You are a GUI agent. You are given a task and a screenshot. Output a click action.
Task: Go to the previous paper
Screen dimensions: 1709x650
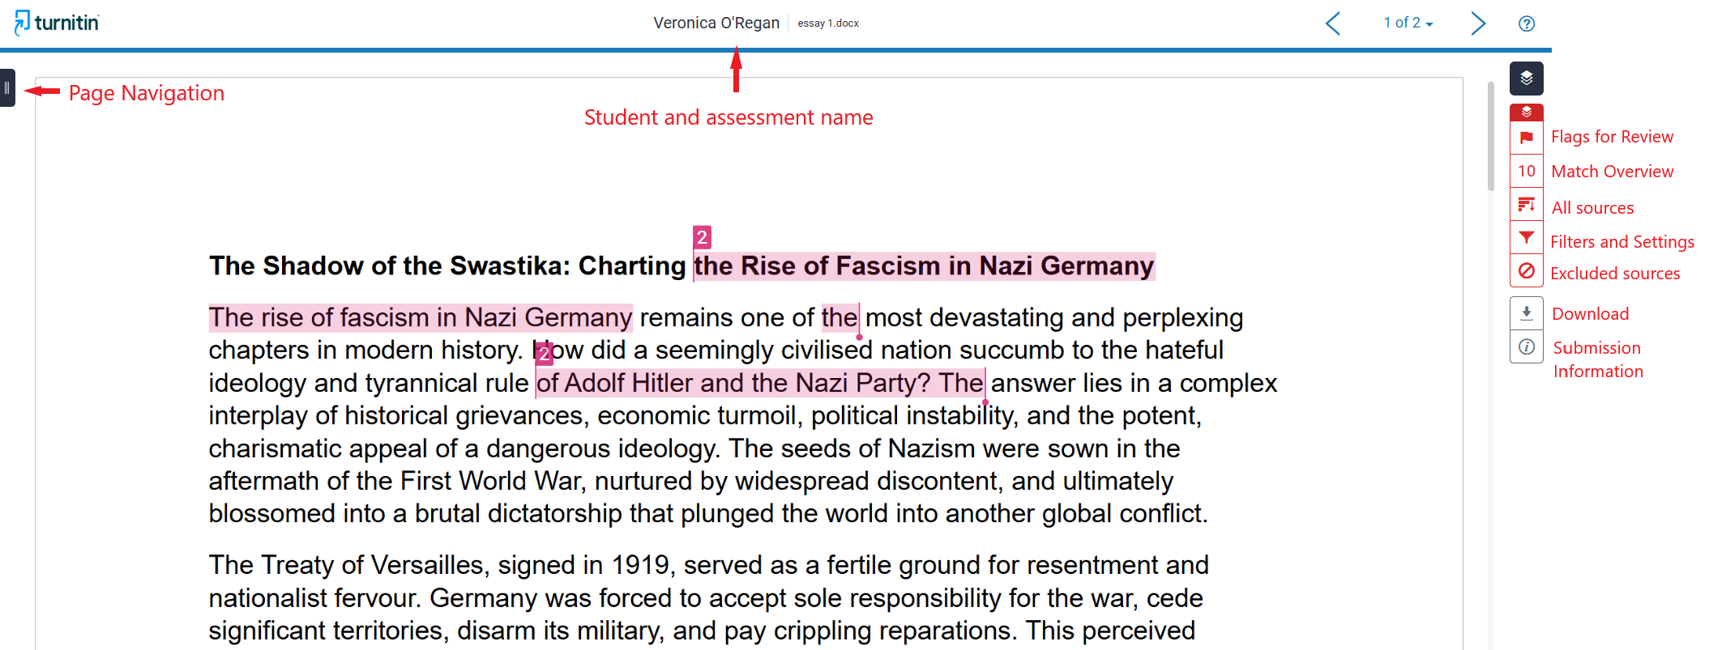click(x=1333, y=23)
